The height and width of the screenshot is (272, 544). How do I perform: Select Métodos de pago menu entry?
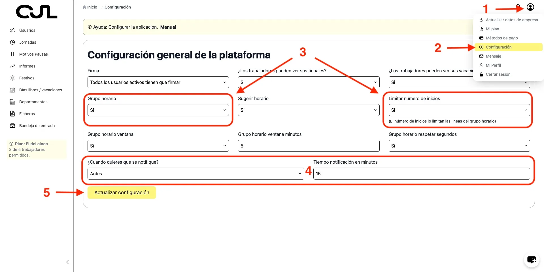[x=508, y=38]
